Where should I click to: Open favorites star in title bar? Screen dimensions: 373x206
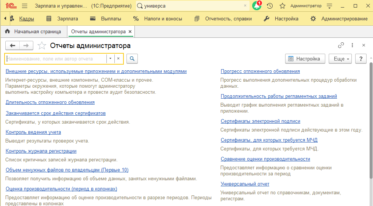click(x=282, y=6)
